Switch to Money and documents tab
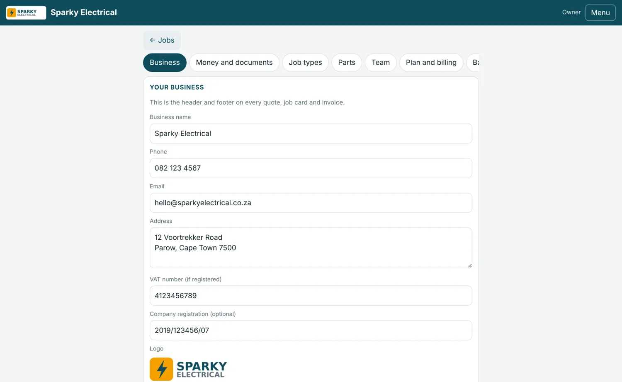 tap(234, 63)
